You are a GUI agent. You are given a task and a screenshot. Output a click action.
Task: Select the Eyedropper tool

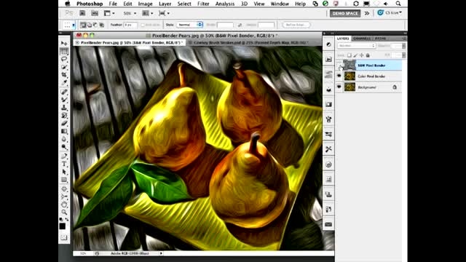pos(64,82)
